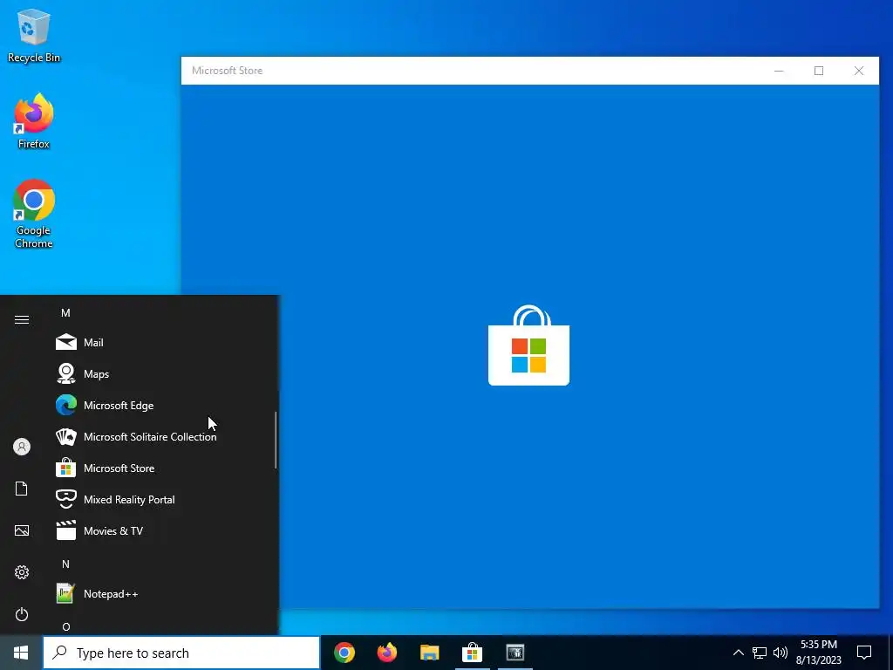This screenshot has width=893, height=670.
Task: Open volume control tray icon
Action: click(x=781, y=653)
